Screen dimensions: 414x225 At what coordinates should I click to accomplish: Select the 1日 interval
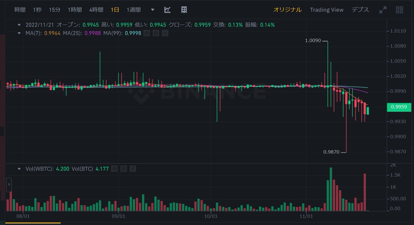point(115,10)
